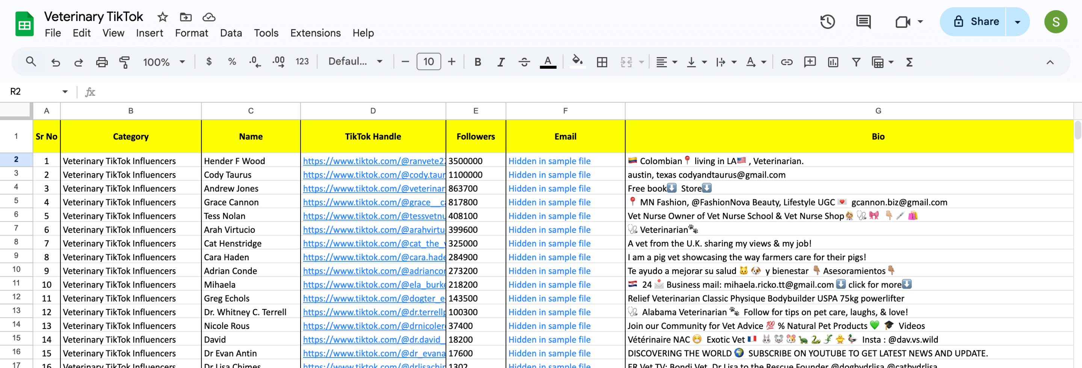The image size is (1082, 368).
Task: Activate the paint format tool
Action: [124, 62]
